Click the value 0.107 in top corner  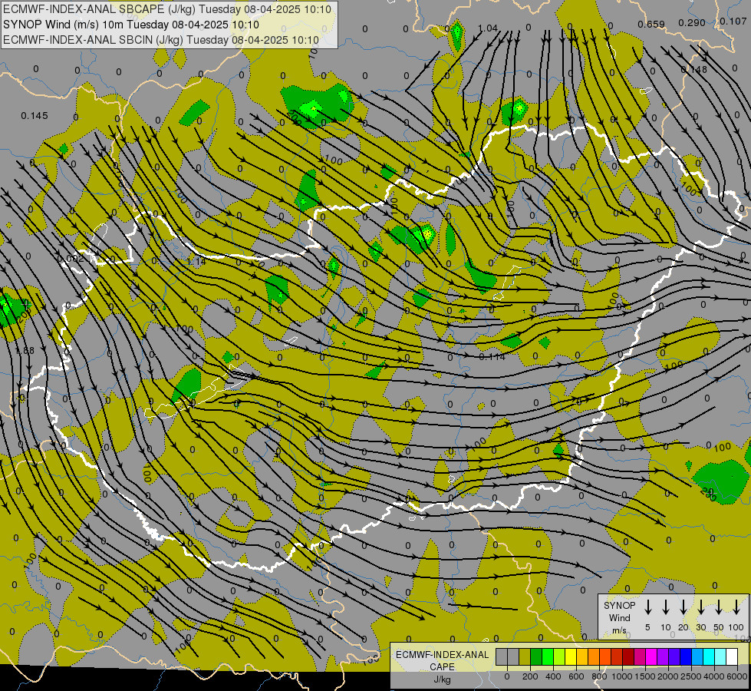coord(733,21)
